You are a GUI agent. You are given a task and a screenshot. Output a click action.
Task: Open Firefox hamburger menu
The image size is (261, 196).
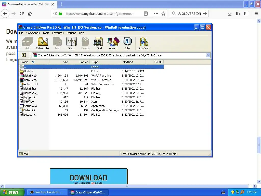(256, 14)
